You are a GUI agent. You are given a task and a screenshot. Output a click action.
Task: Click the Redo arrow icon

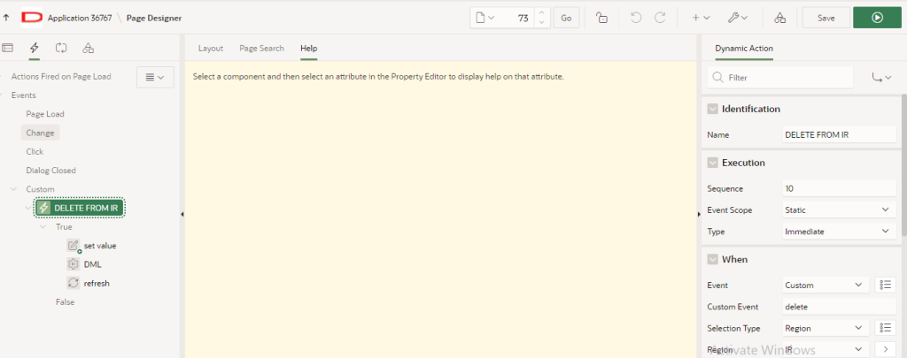click(660, 17)
